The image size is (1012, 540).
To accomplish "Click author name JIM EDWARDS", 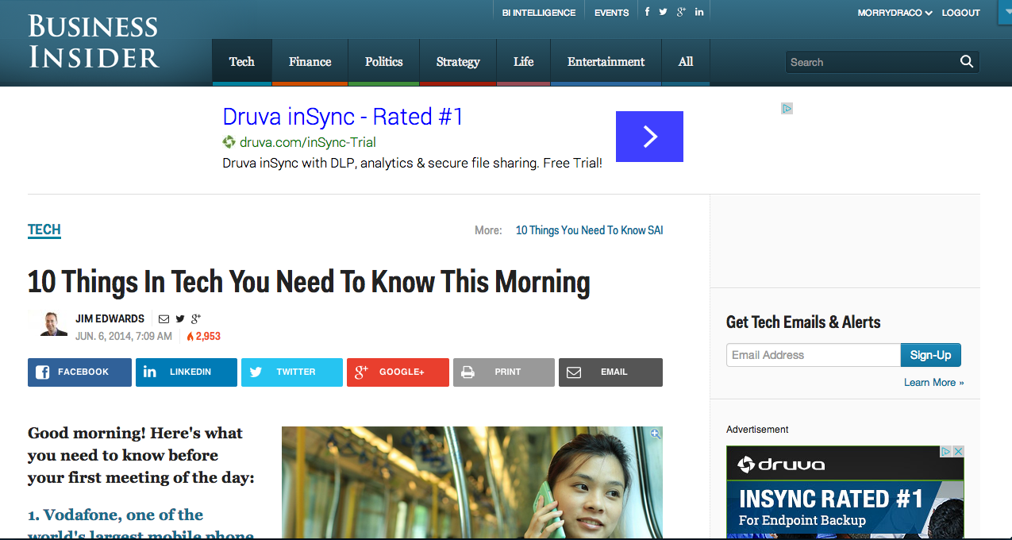I will point(110,318).
